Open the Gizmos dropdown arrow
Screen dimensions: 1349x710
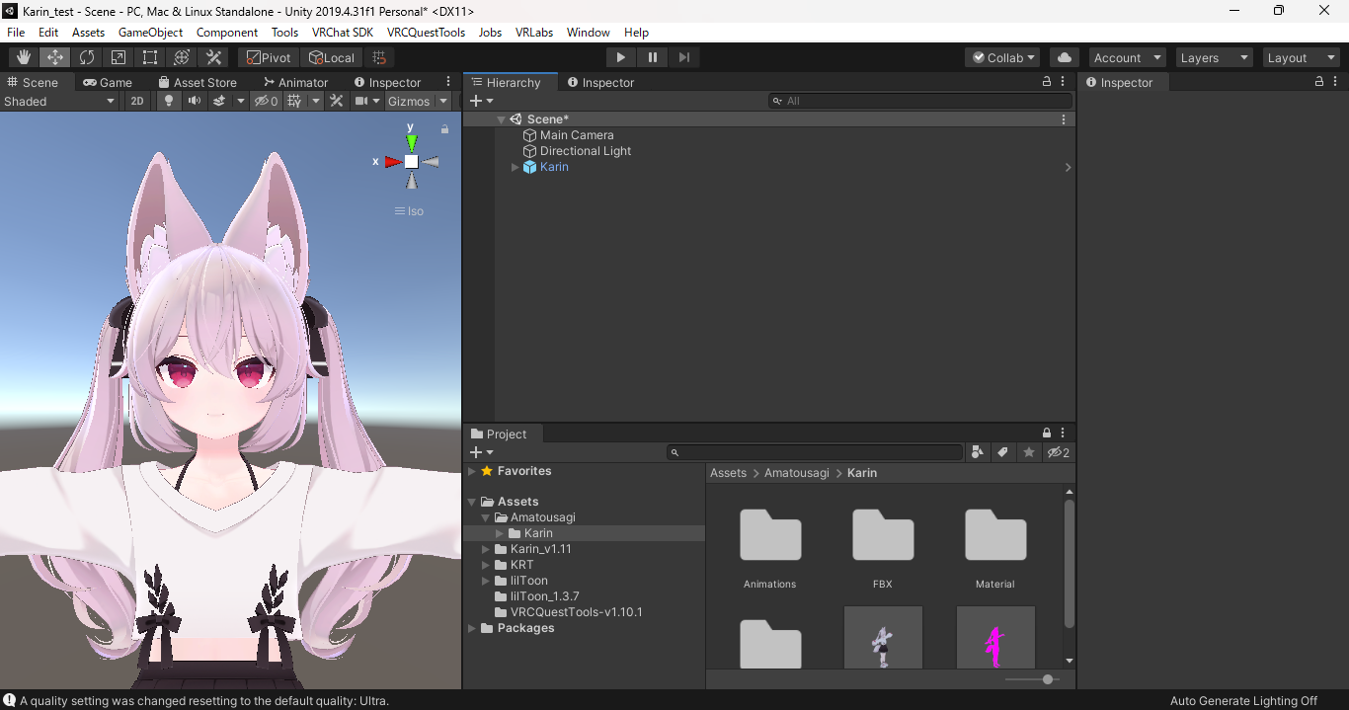coord(443,101)
